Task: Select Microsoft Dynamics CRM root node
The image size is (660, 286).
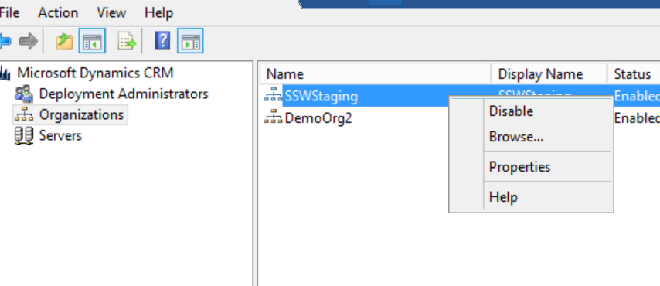Action: (x=95, y=73)
